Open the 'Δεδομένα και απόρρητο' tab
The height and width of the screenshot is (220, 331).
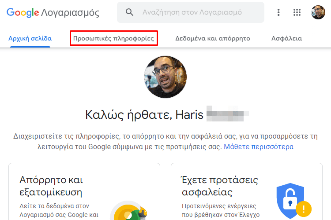click(213, 39)
